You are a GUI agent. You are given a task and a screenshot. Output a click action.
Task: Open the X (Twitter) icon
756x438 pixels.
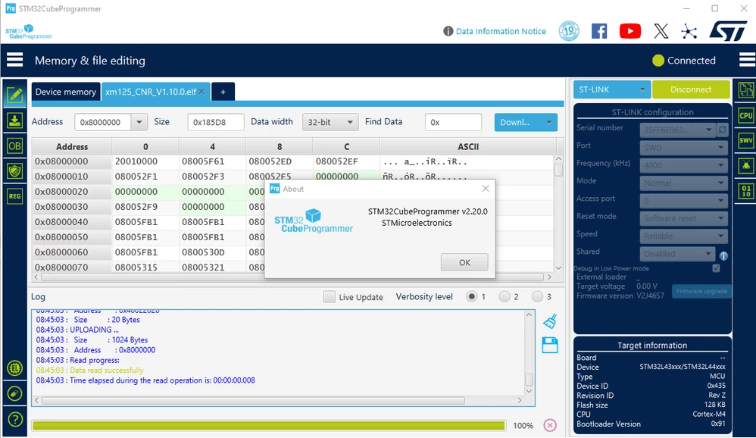(x=661, y=31)
